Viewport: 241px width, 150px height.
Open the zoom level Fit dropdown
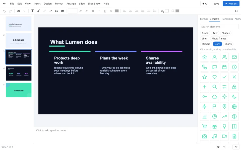(221, 147)
